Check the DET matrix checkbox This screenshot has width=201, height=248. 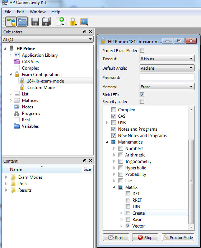click(x=128, y=193)
